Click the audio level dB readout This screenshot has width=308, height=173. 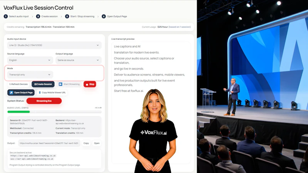(x=98, y=108)
